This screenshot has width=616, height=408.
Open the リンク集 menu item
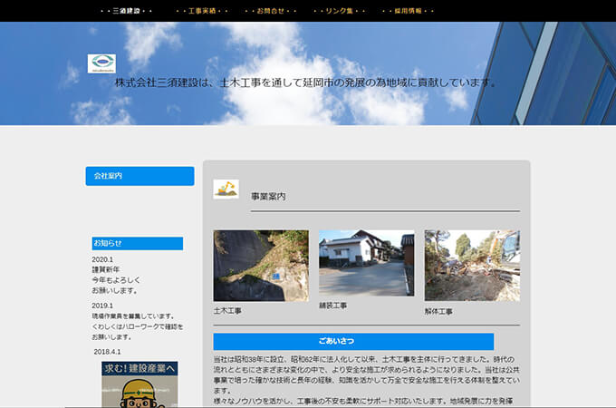pos(339,11)
